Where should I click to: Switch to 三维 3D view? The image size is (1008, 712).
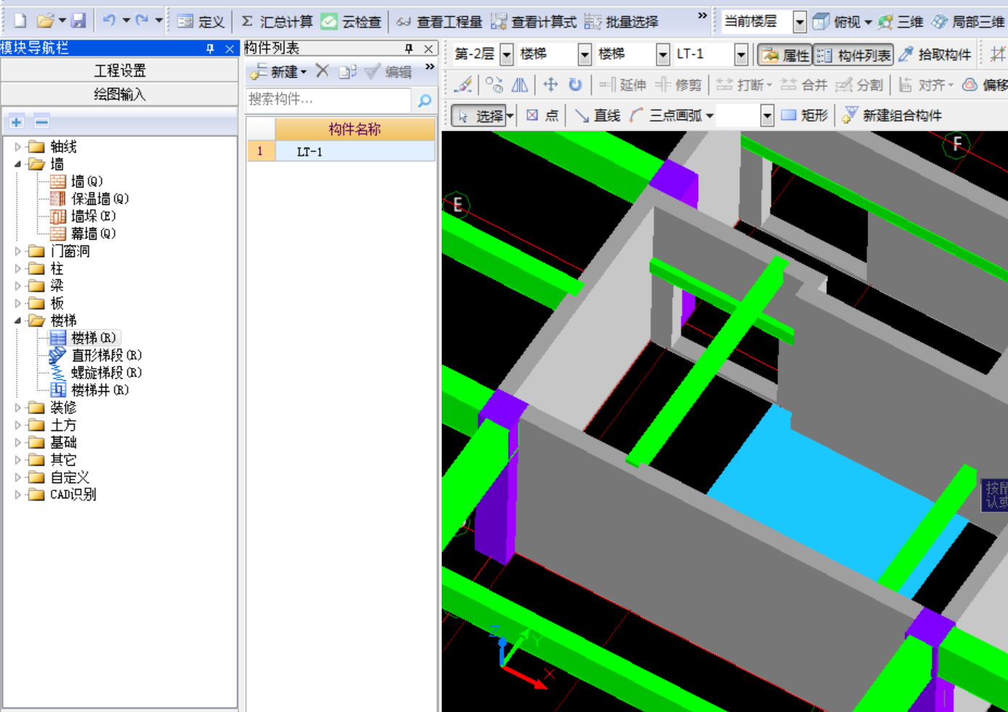[x=900, y=22]
